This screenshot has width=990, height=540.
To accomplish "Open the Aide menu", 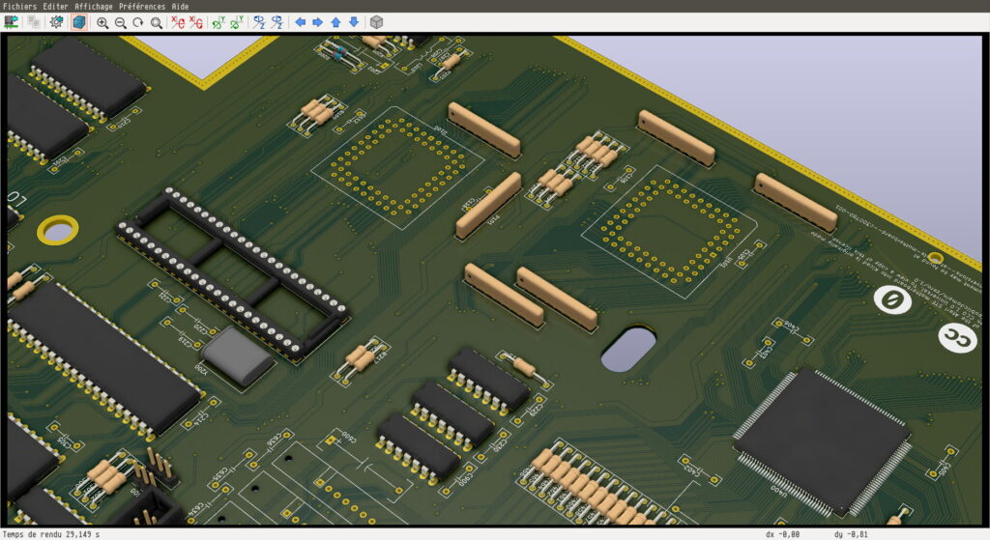I will point(180,7).
